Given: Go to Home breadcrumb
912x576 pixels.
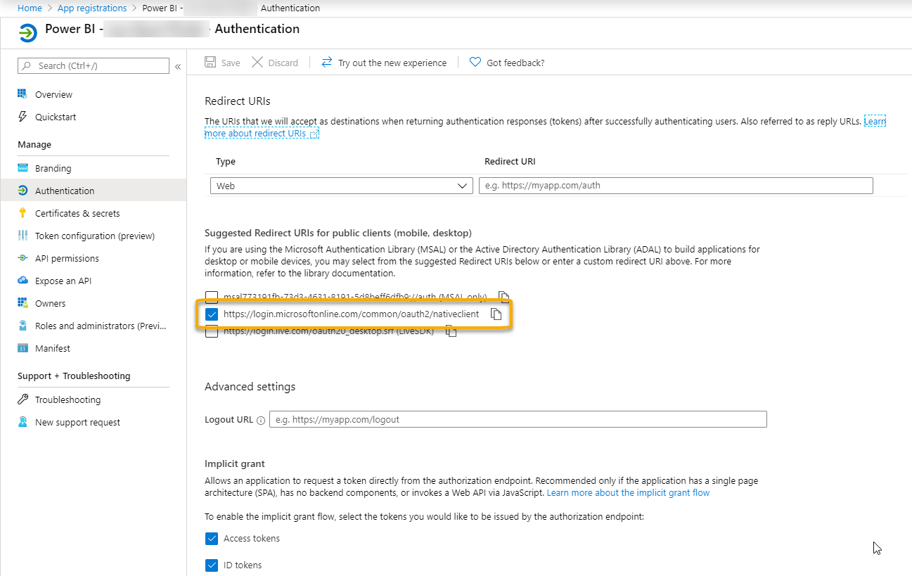Looking at the screenshot, I should coord(30,8).
